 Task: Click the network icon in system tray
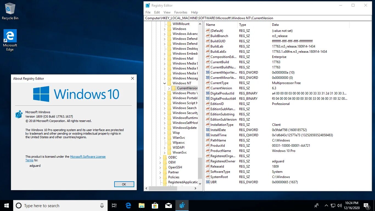[333, 206]
